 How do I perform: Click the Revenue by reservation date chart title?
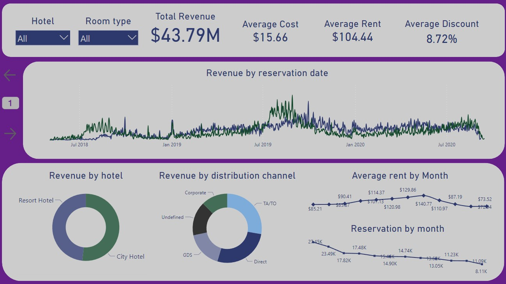[x=267, y=73]
